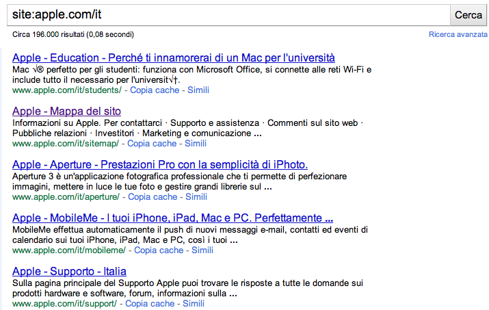Click the www.apple.com/it/support/ URL text
Viewport: 489px width, 310px height.
coord(64,304)
